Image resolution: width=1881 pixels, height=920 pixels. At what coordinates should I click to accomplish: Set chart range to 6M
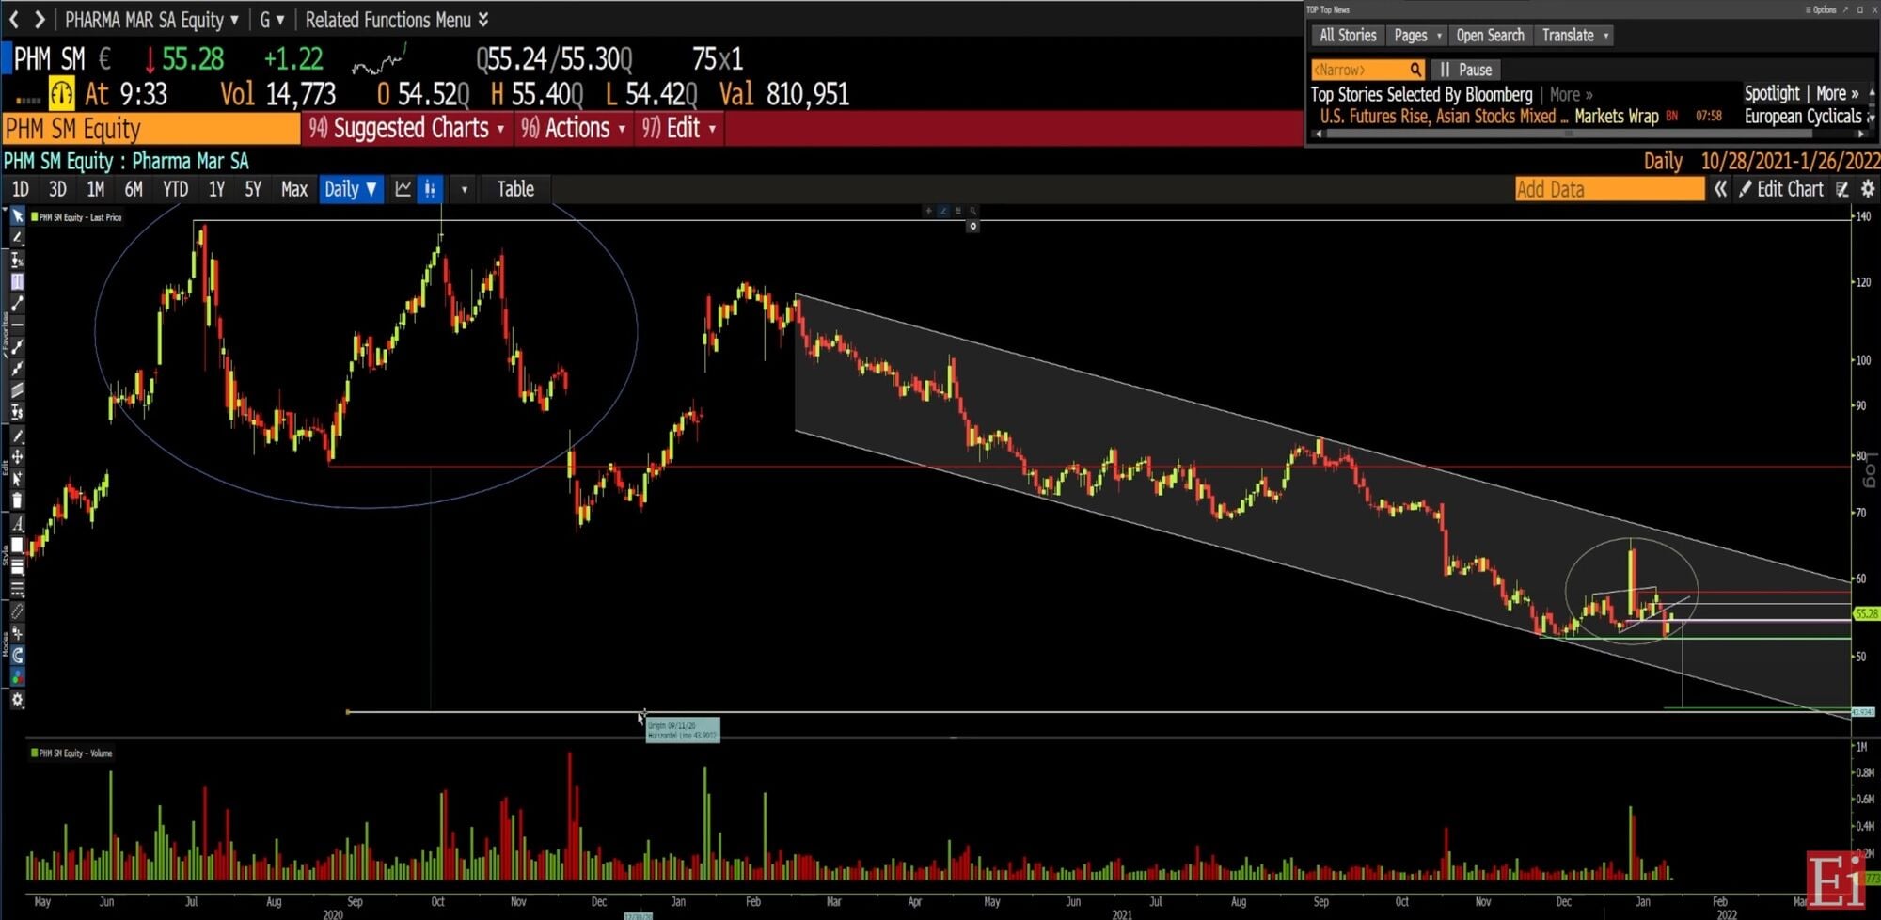(x=134, y=189)
